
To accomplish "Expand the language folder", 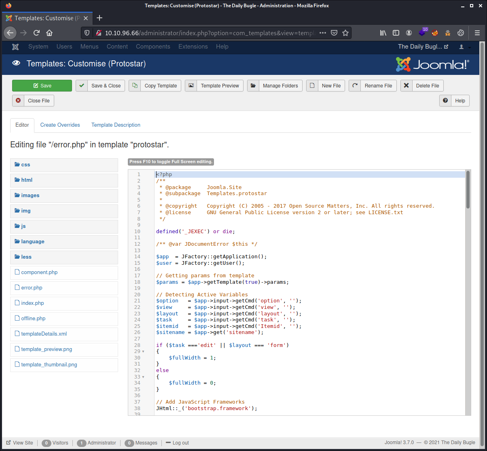I will [64, 241].
